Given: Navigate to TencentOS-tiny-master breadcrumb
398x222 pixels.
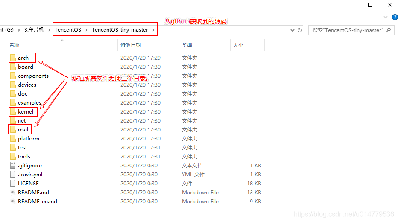Looking at the screenshot, I should coord(120,30).
